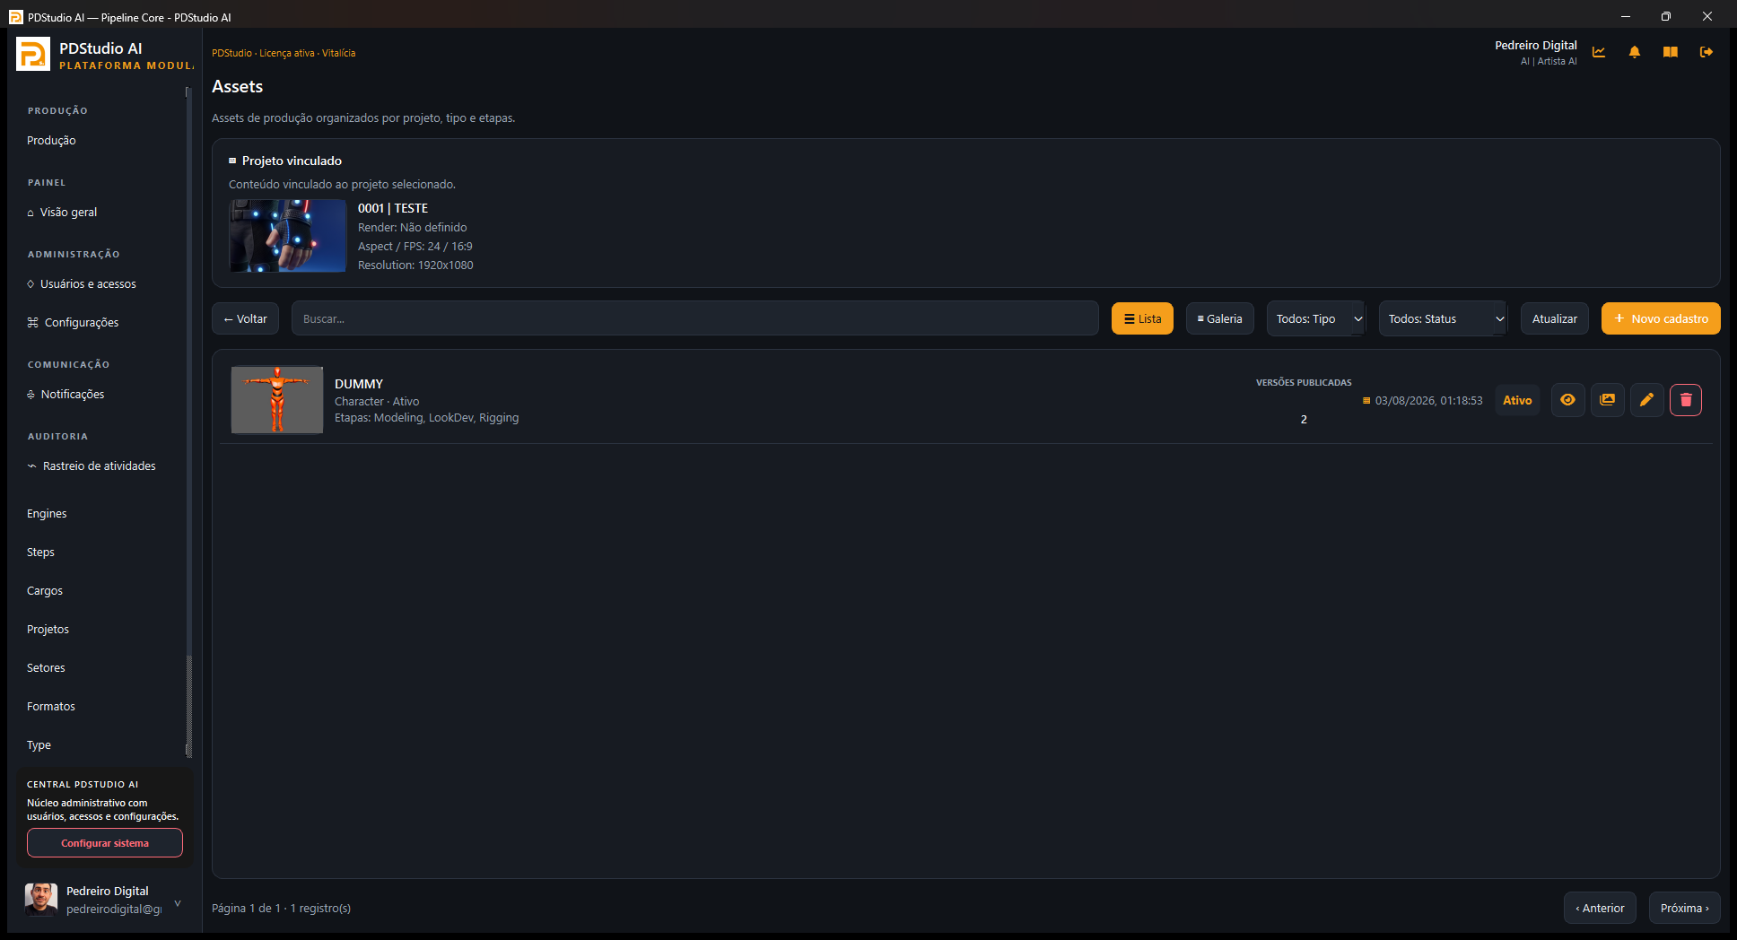
Task: Open Rastreio de atividades
Action: (92, 466)
